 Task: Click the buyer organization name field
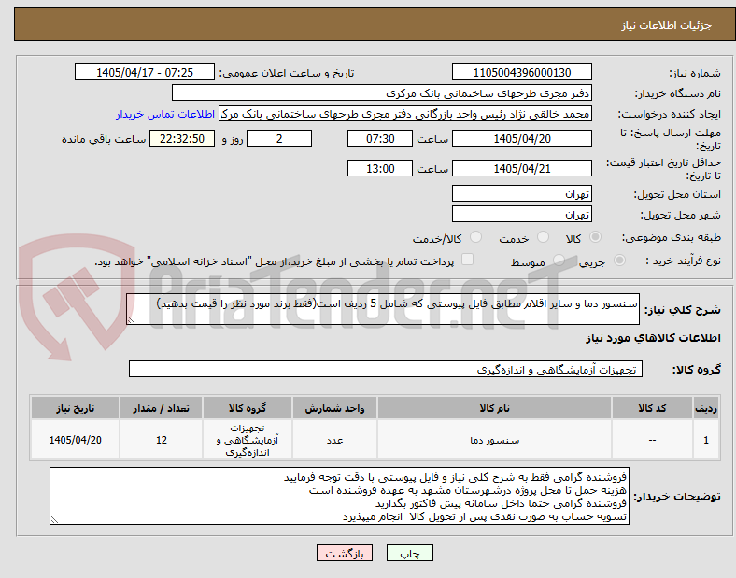[382, 92]
